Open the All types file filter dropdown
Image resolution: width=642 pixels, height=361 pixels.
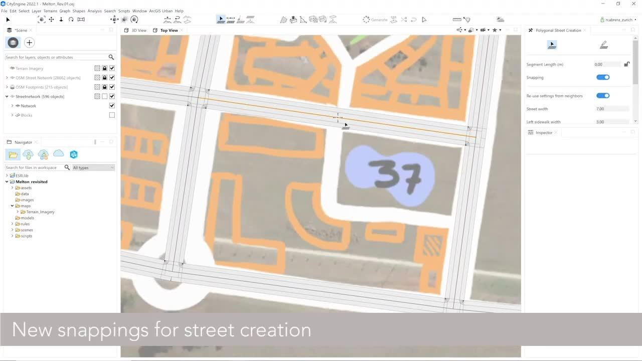coord(93,167)
